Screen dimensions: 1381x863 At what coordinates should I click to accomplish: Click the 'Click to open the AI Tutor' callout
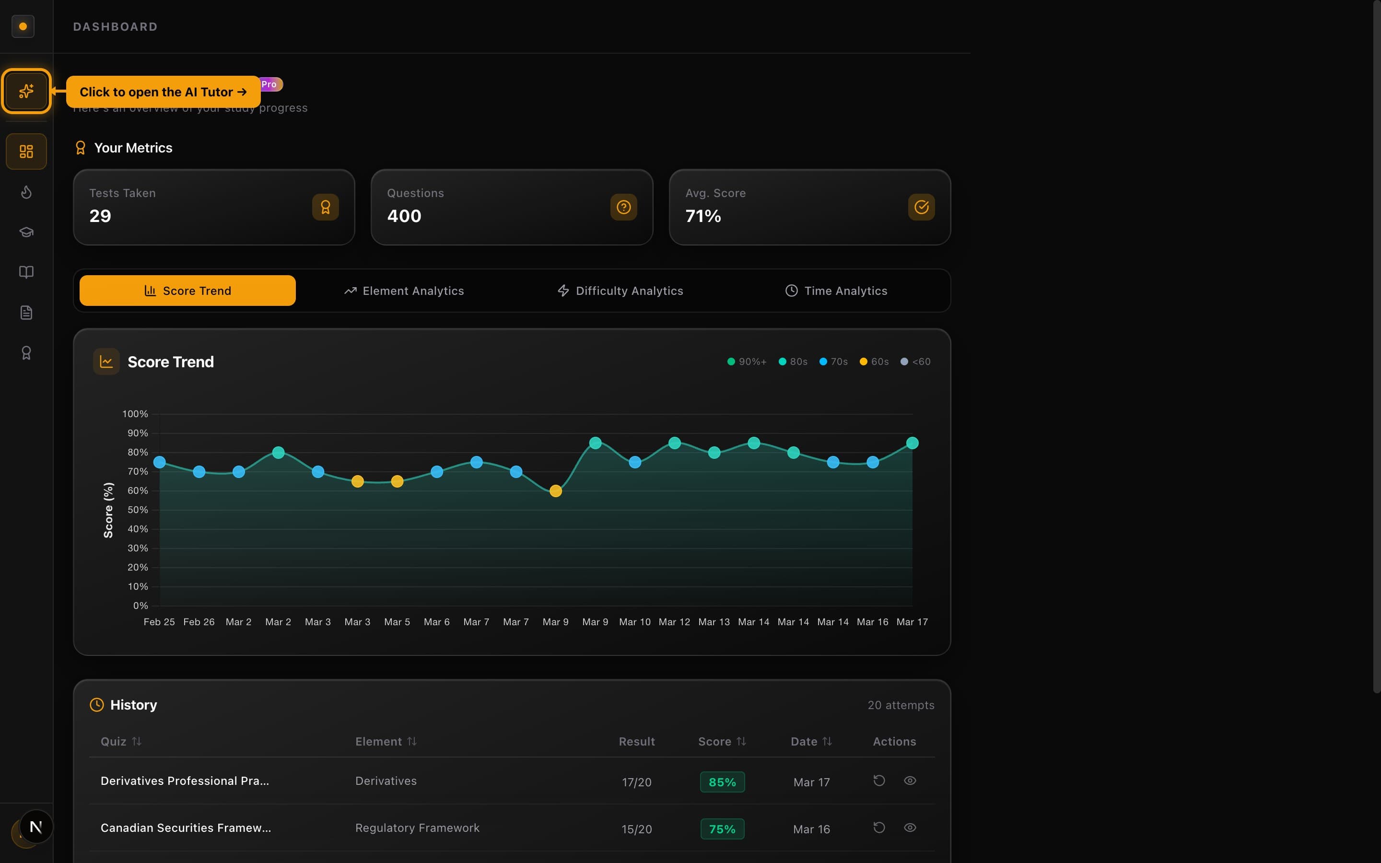pyautogui.click(x=163, y=92)
